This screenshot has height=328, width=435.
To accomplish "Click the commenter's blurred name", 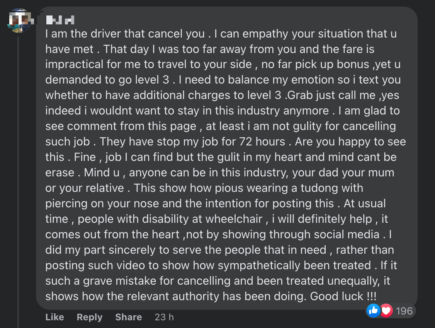I will tap(60, 20).
